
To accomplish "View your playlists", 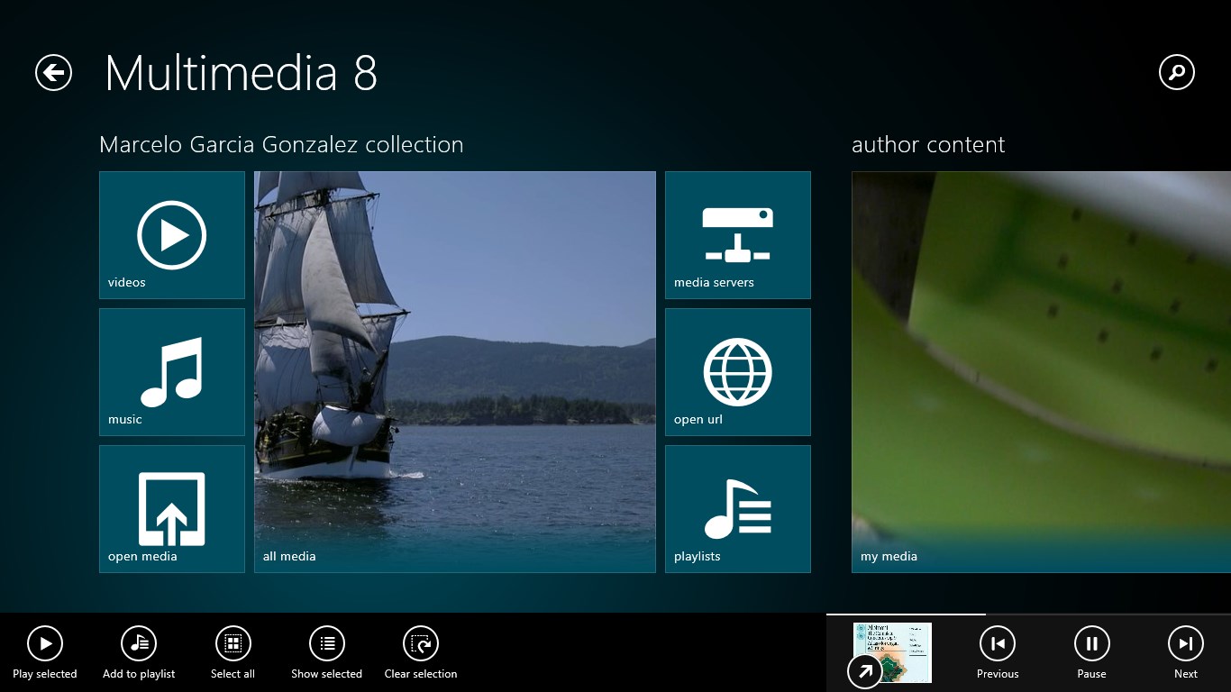I will click(x=737, y=508).
